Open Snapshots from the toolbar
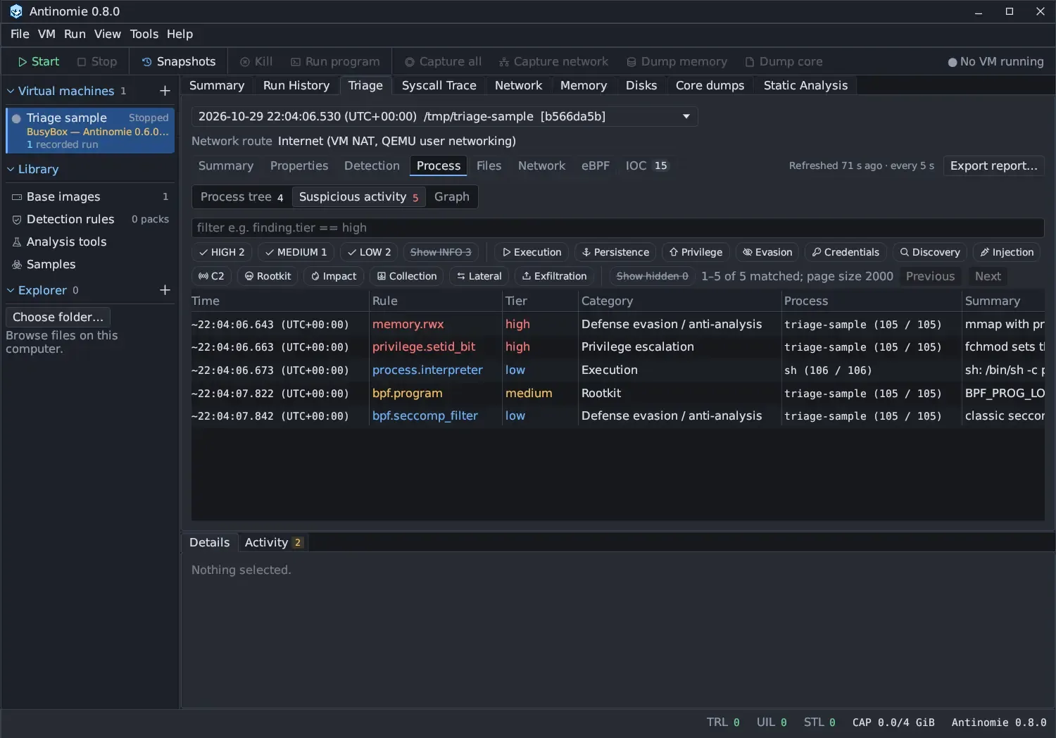Image resolution: width=1056 pixels, height=738 pixels. pyautogui.click(x=179, y=62)
